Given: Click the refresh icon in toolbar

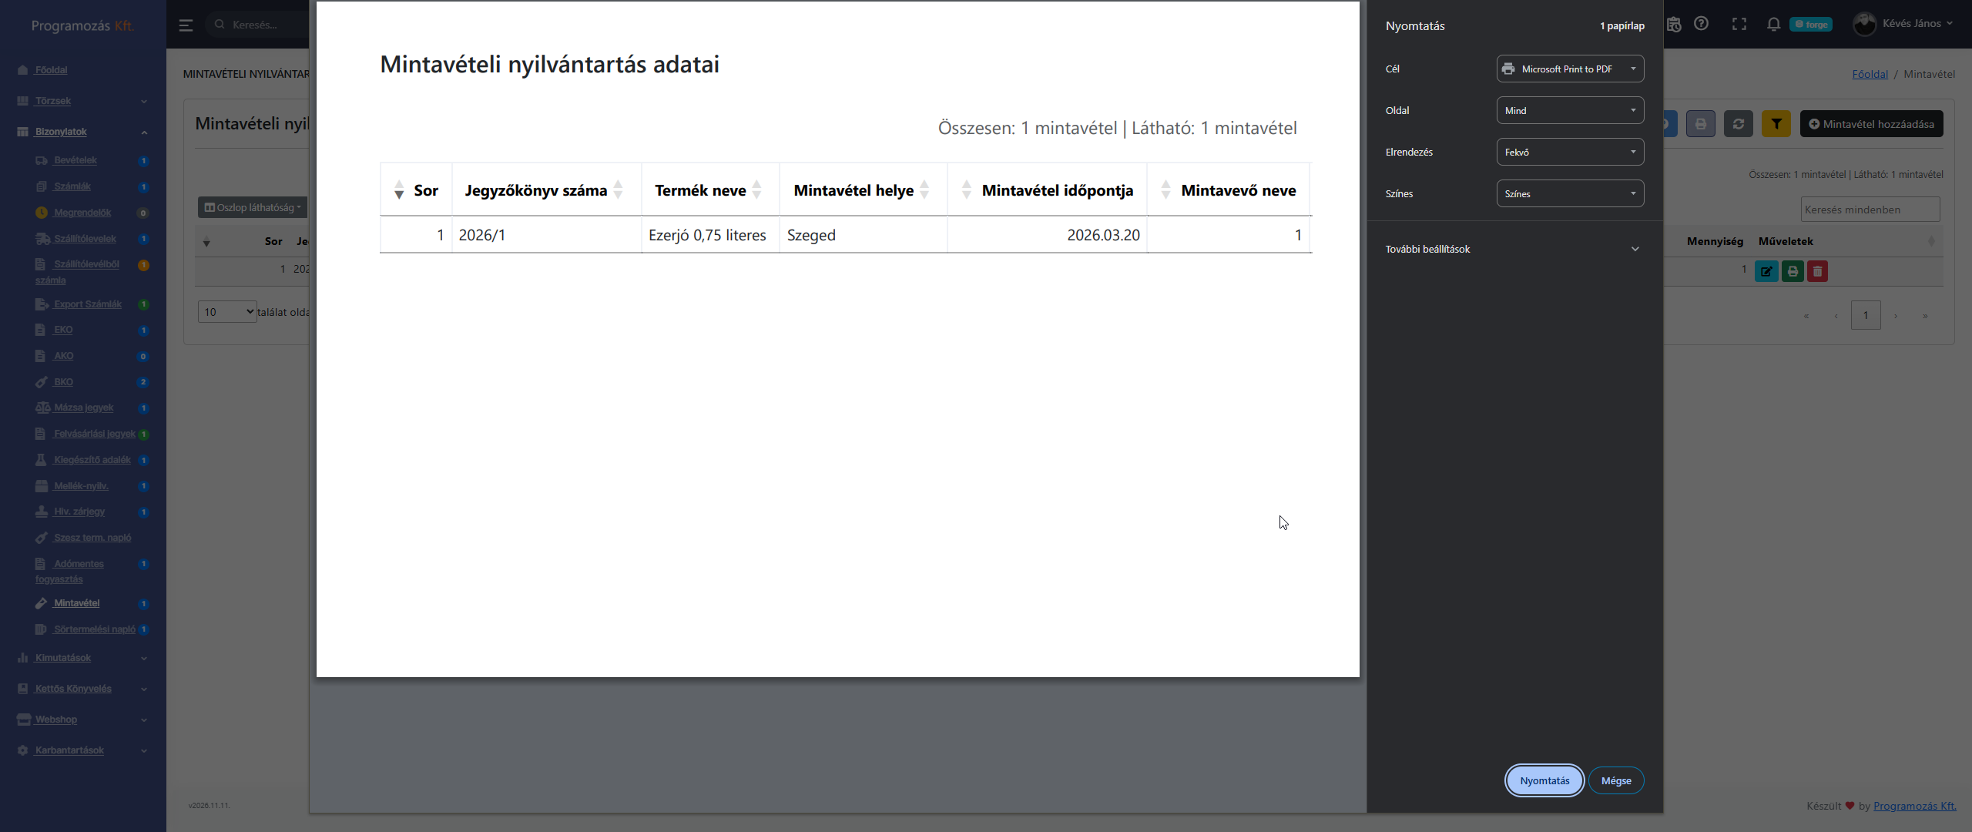Looking at the screenshot, I should click(1738, 124).
